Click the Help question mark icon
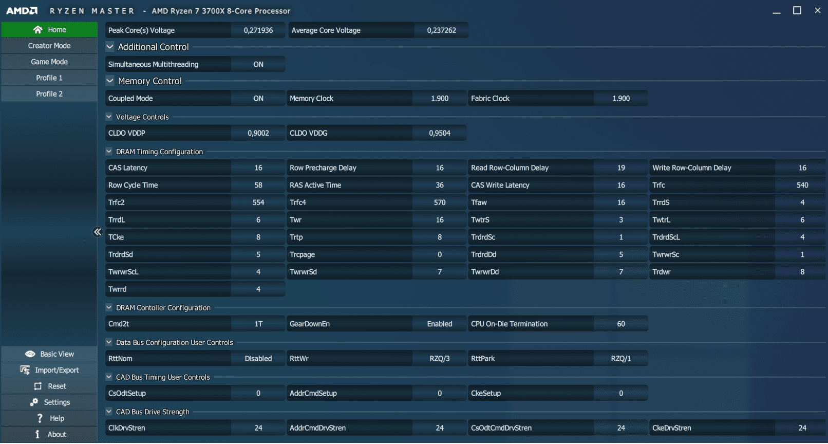This screenshot has width=828, height=444. point(40,418)
